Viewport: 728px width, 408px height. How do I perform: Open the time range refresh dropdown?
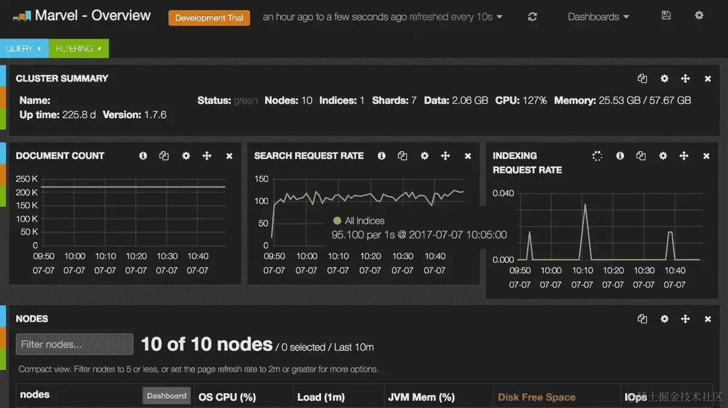coord(383,17)
